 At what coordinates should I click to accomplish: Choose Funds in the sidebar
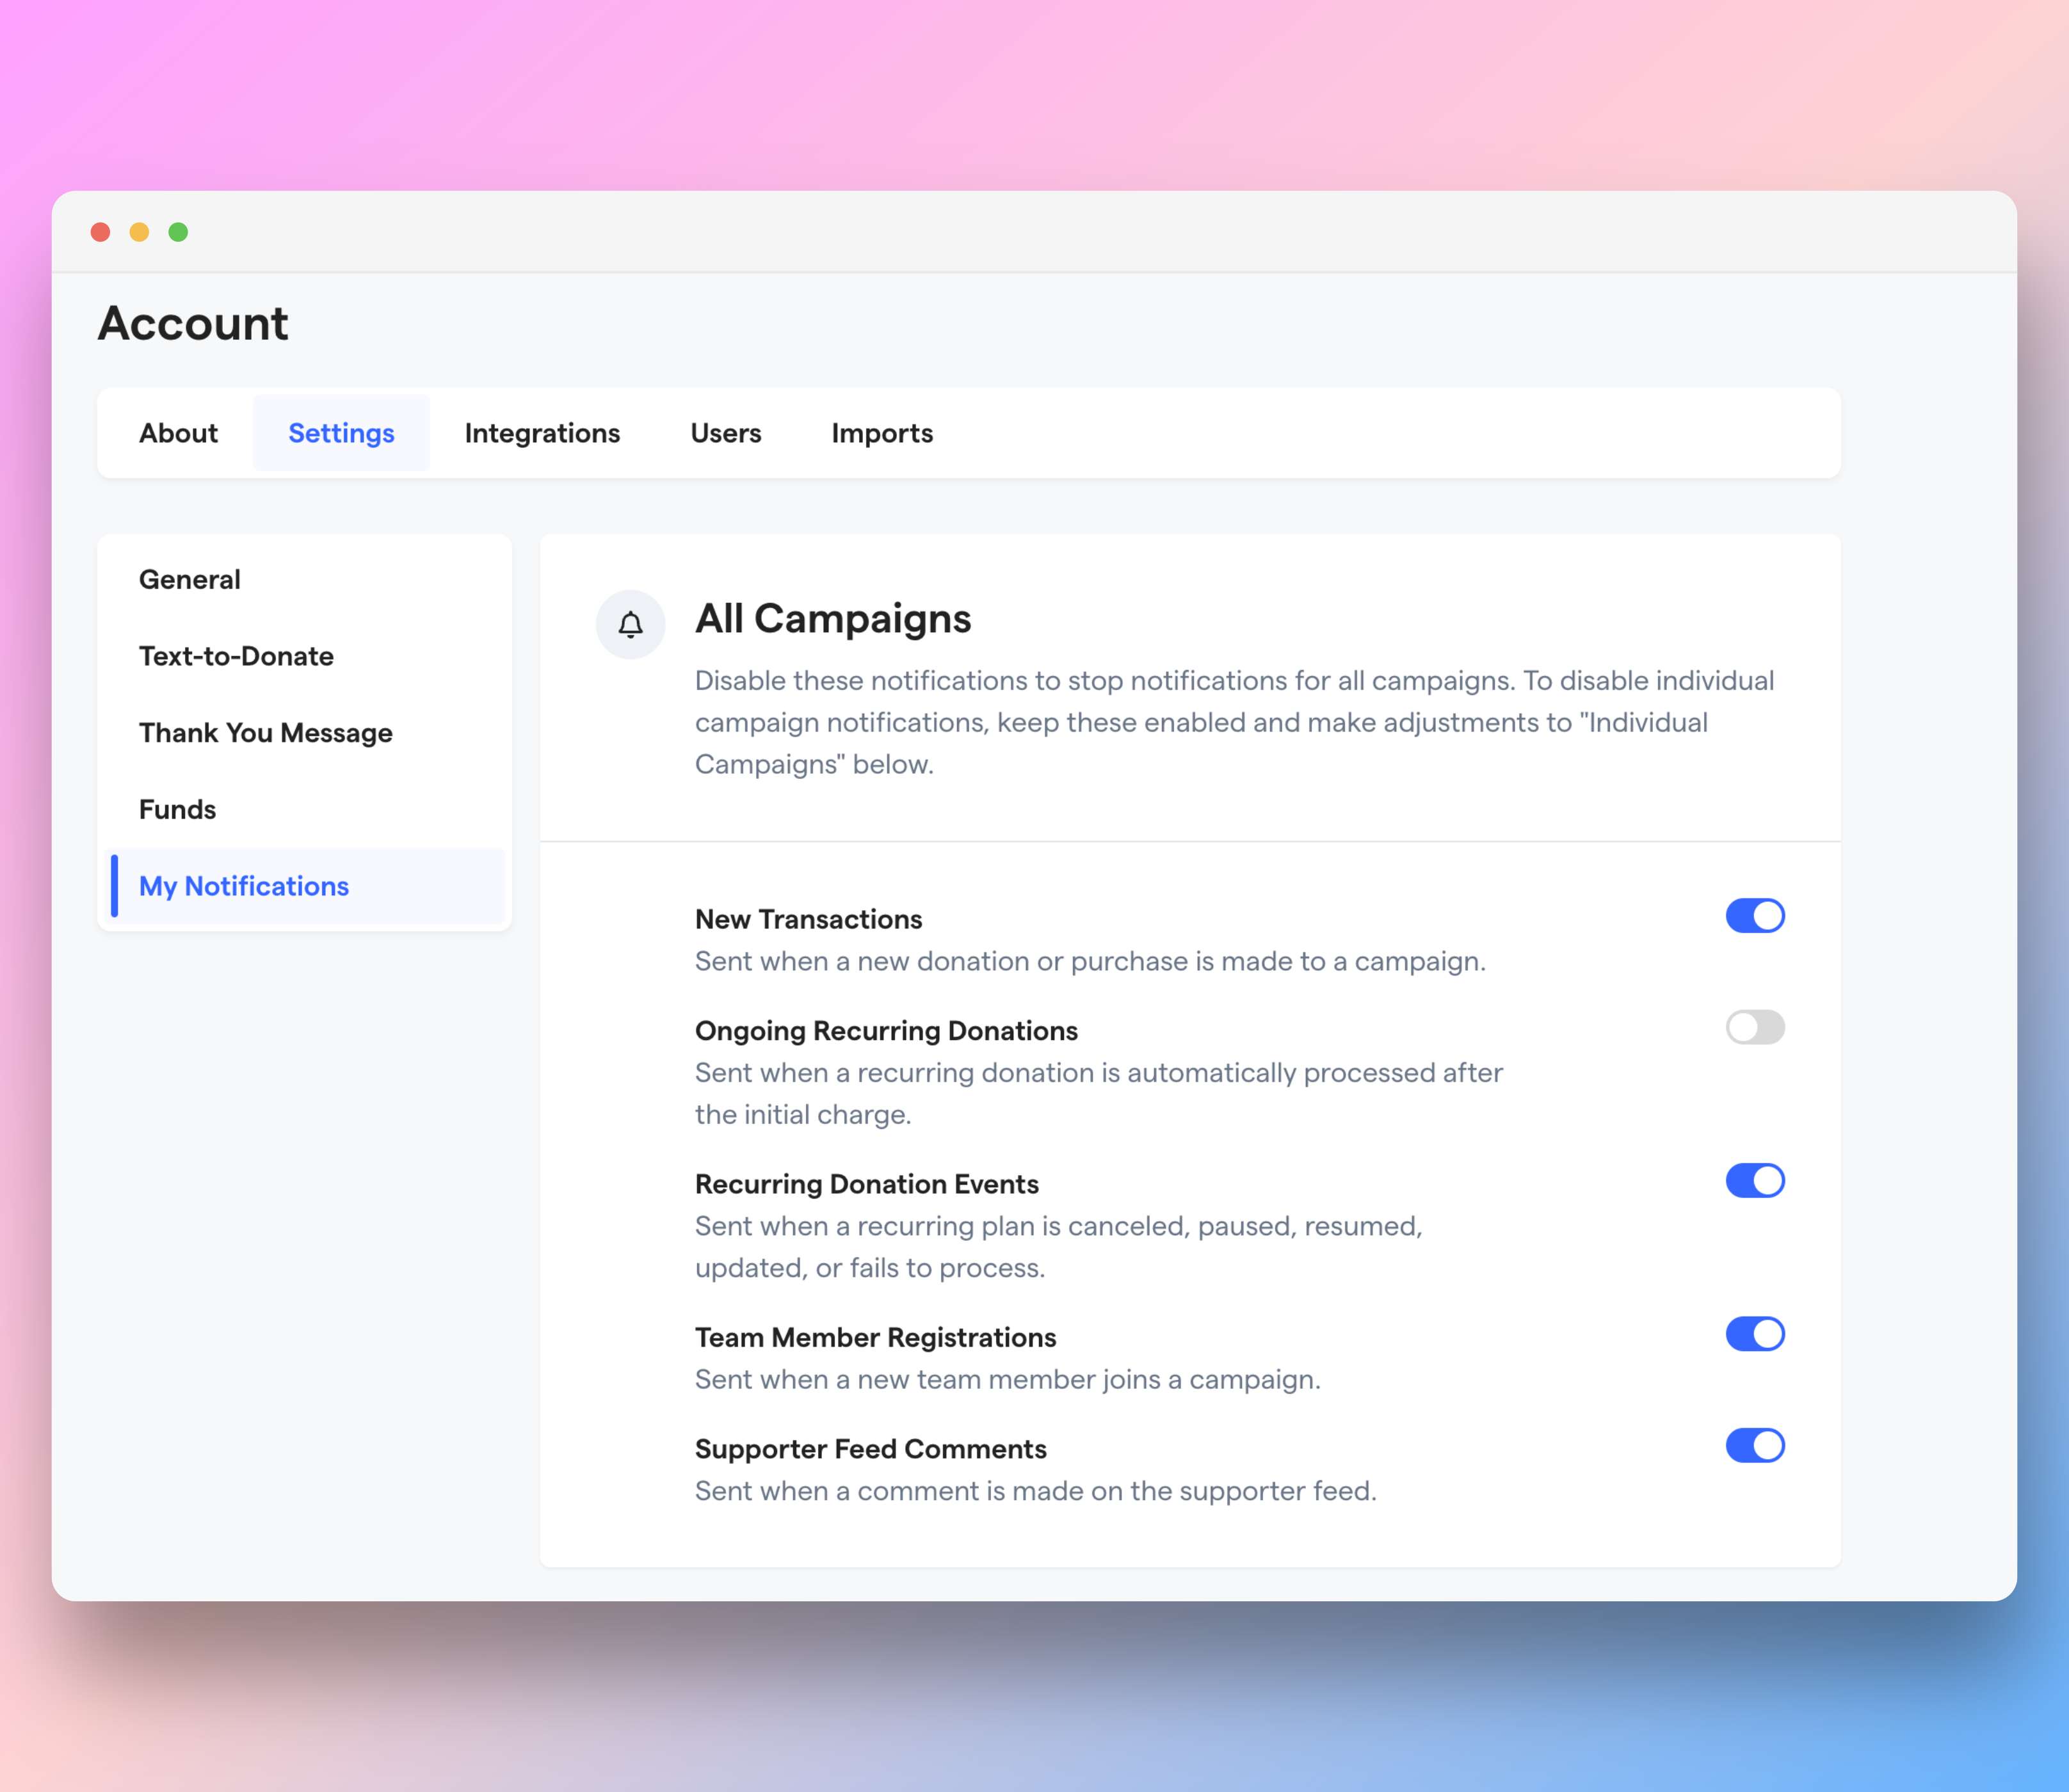coord(305,810)
